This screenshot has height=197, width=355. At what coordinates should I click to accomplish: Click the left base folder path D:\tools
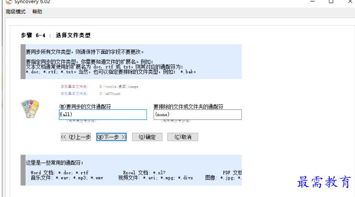(118, 87)
